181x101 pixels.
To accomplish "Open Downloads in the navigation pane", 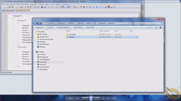I will pyautogui.click(x=43, y=34).
